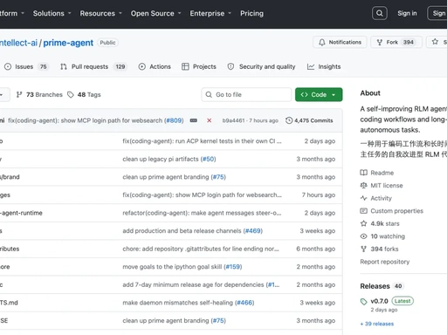
Task: Open the Pricing page
Action: [251, 13]
